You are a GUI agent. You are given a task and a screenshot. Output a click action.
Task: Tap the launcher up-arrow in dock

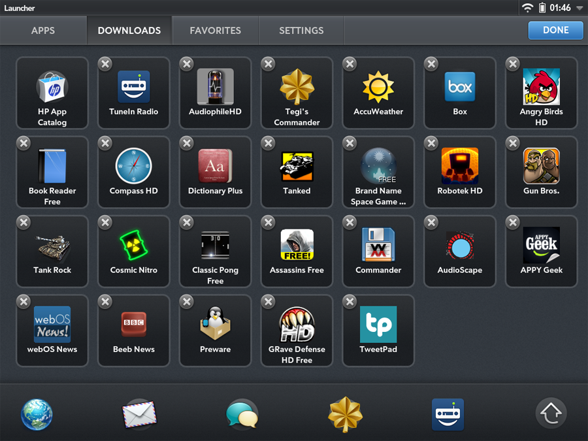click(x=551, y=414)
